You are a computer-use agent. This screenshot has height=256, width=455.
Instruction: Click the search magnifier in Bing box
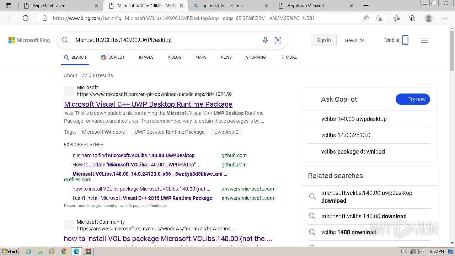coord(65,40)
